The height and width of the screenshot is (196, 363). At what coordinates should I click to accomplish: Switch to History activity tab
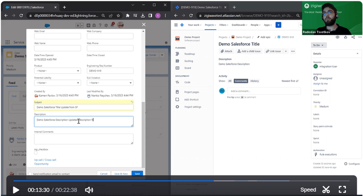click(255, 81)
